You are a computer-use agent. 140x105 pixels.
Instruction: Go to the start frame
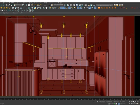click(130, 101)
